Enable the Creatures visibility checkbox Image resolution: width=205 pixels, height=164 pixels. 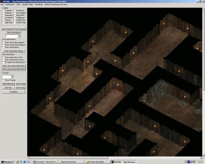[3, 10]
